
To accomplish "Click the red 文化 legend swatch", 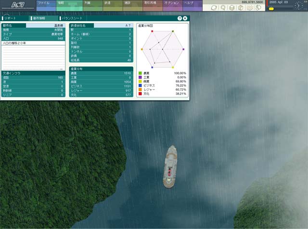I will 140,94.
